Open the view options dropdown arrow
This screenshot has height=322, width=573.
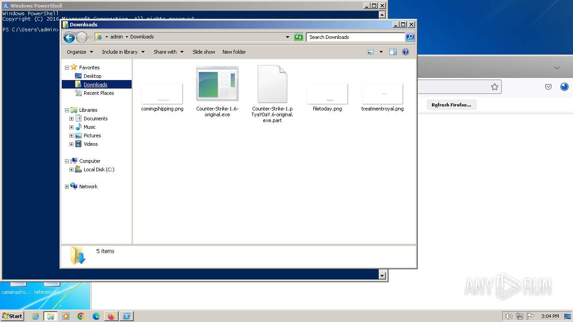[x=381, y=52]
